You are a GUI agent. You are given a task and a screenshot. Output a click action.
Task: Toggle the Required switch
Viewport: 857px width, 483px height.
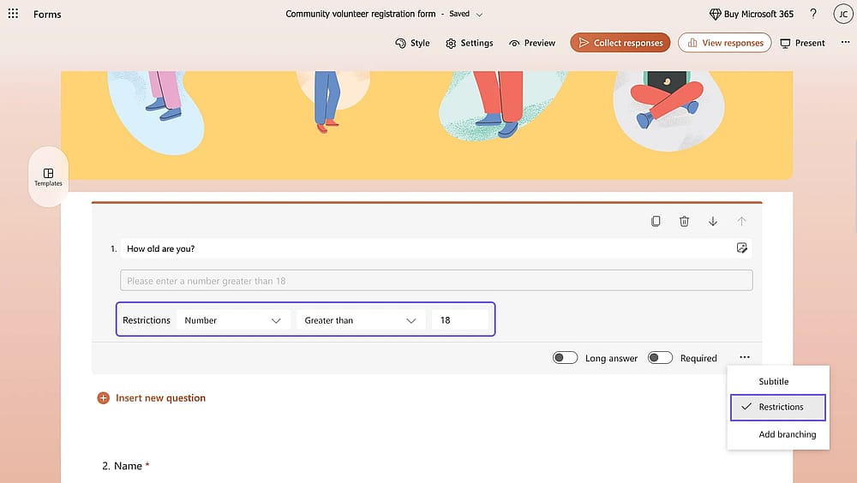pos(660,358)
